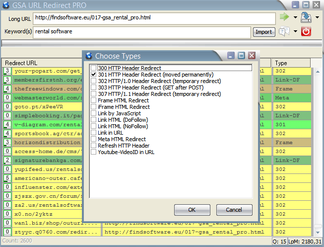Enable Youtube-VideoID in URL type
324x247 pixels.
pos(94,152)
